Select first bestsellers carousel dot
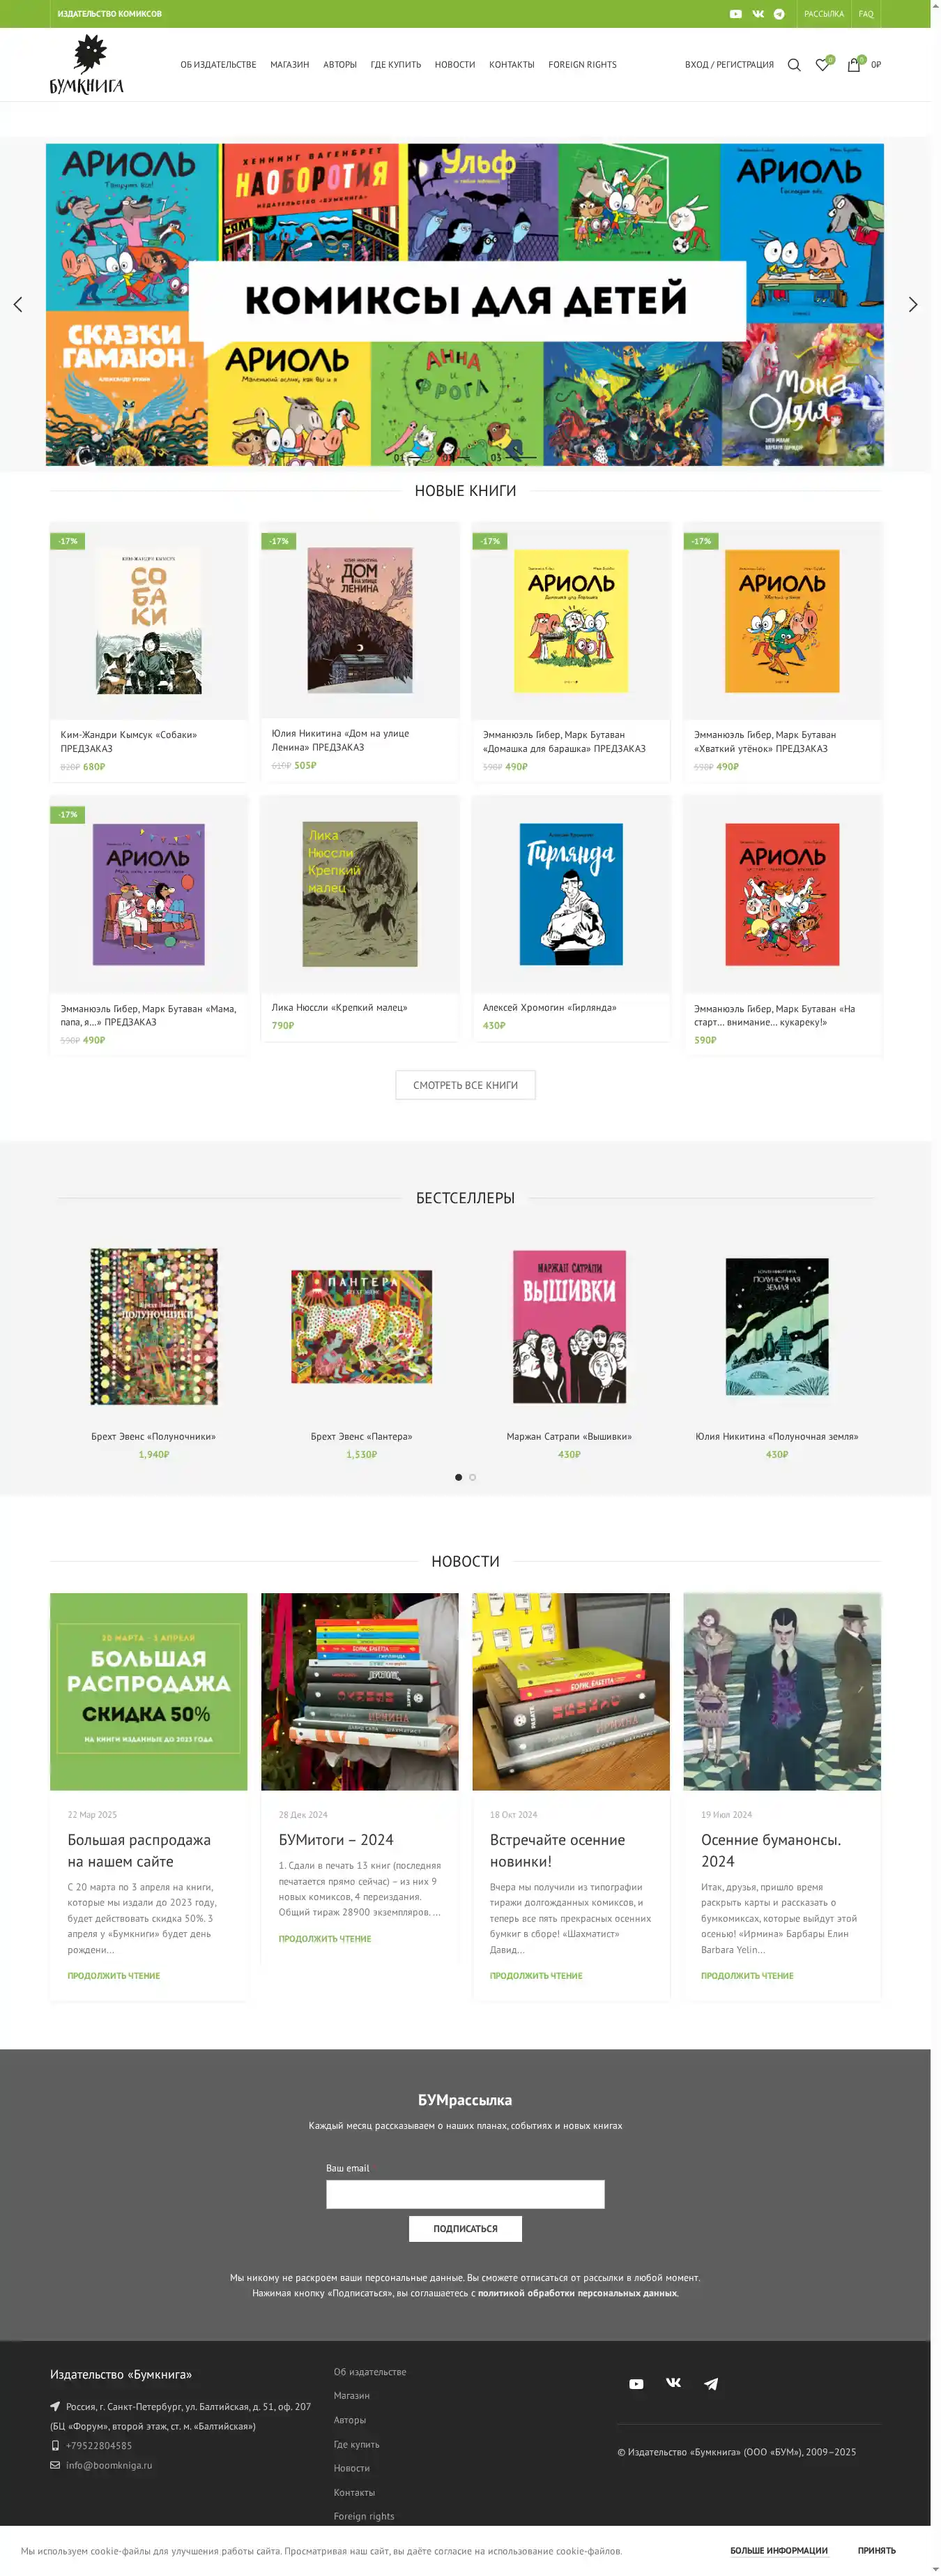 point(459,1478)
